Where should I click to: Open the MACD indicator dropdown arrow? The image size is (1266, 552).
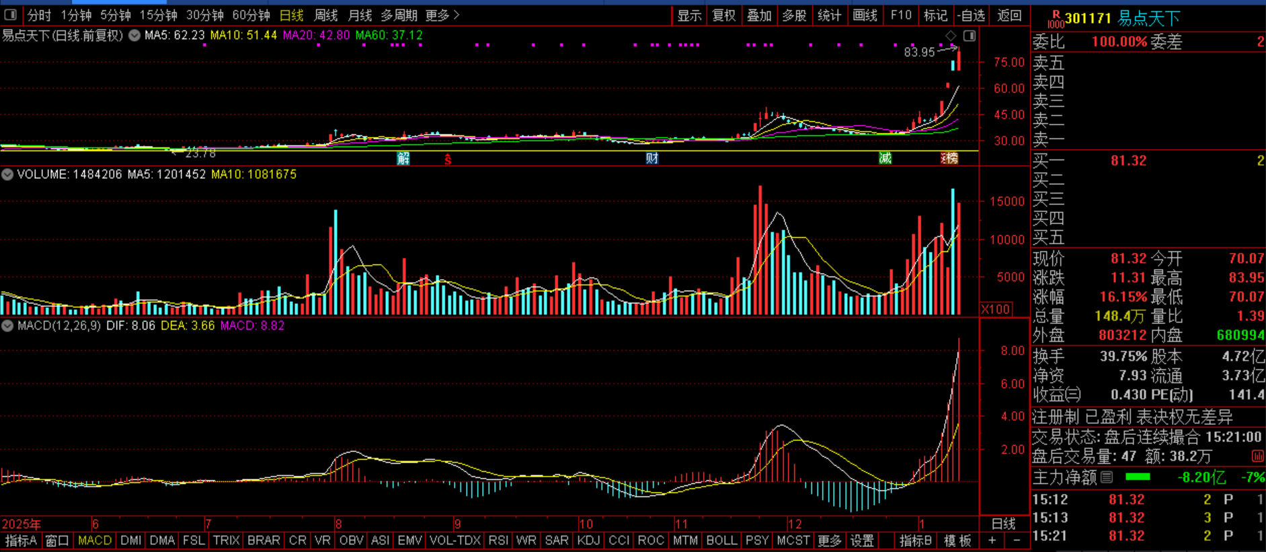coord(7,325)
